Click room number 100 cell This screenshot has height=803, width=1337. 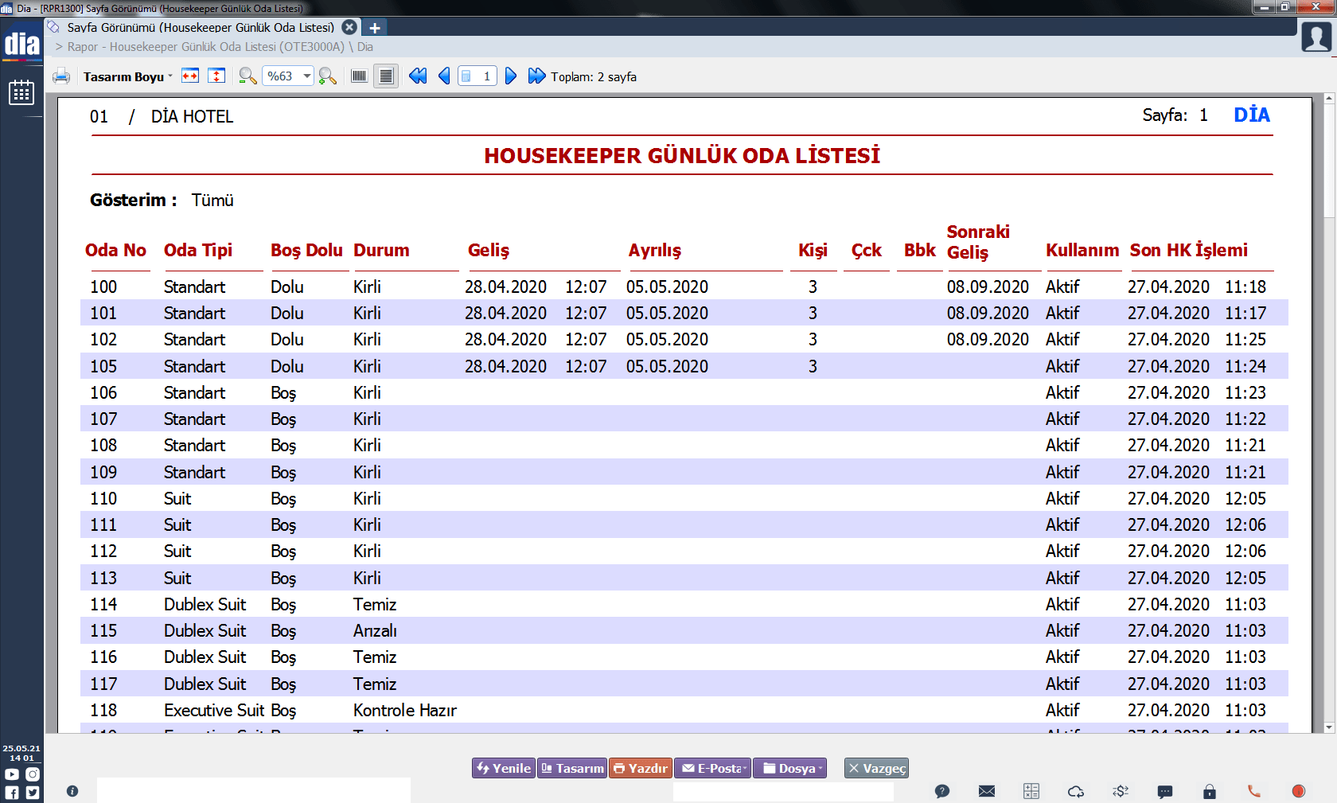(x=103, y=287)
